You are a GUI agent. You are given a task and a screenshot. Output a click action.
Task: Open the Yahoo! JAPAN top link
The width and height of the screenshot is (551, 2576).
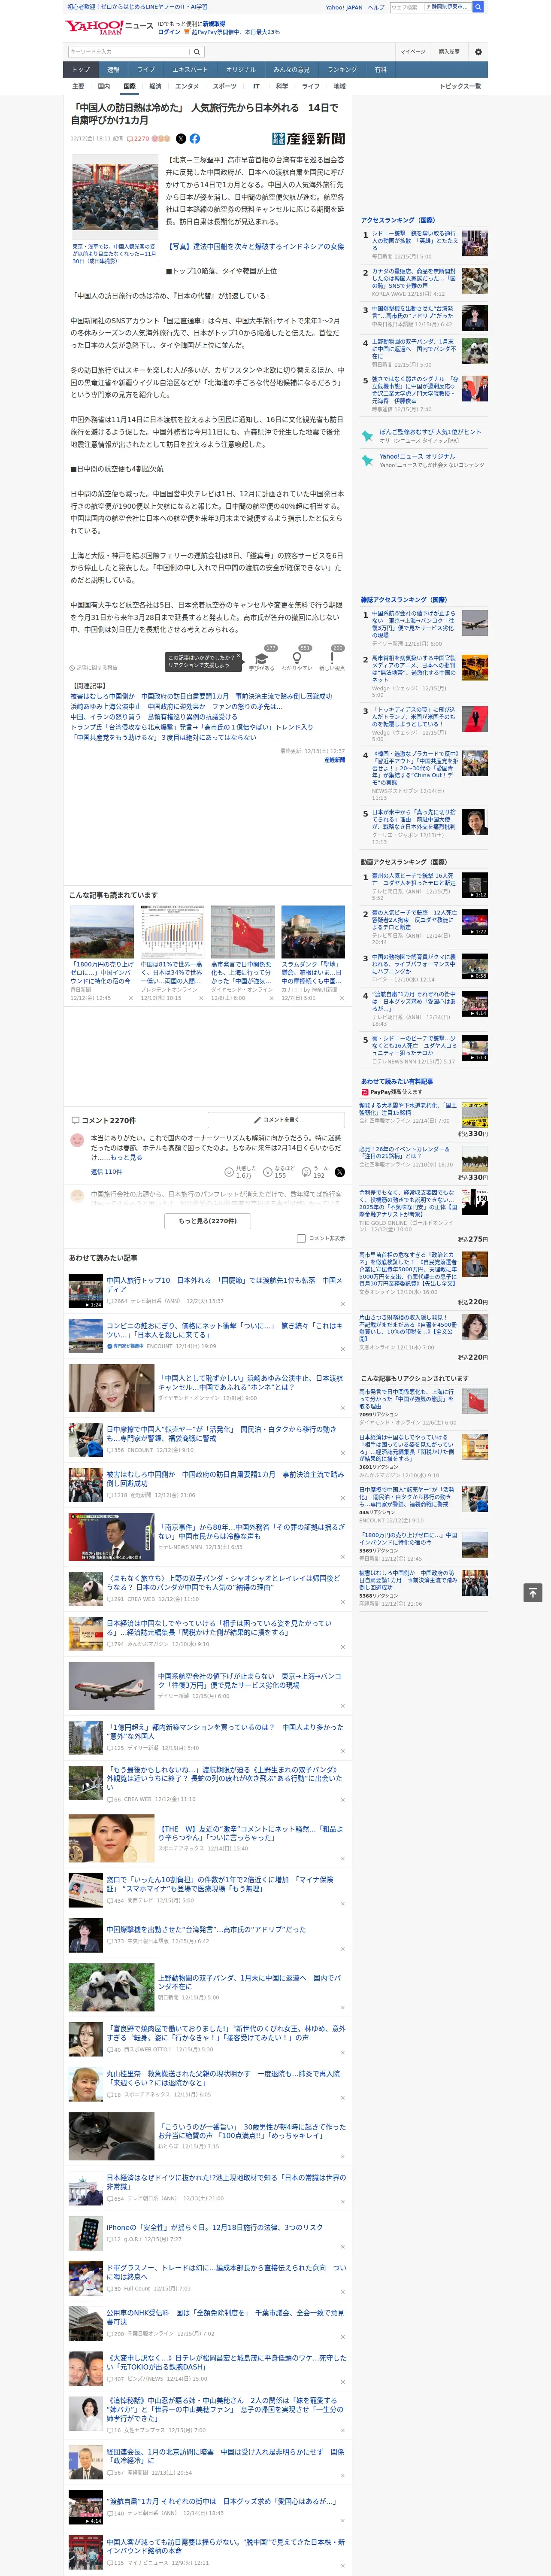click(344, 7)
